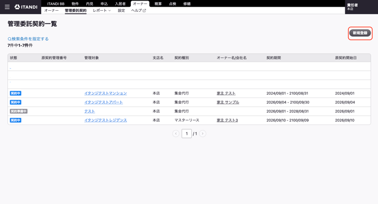The image size is (378, 204).
Task: Click period 2026/09/10 - 2100/09/09
Action: [288, 120]
